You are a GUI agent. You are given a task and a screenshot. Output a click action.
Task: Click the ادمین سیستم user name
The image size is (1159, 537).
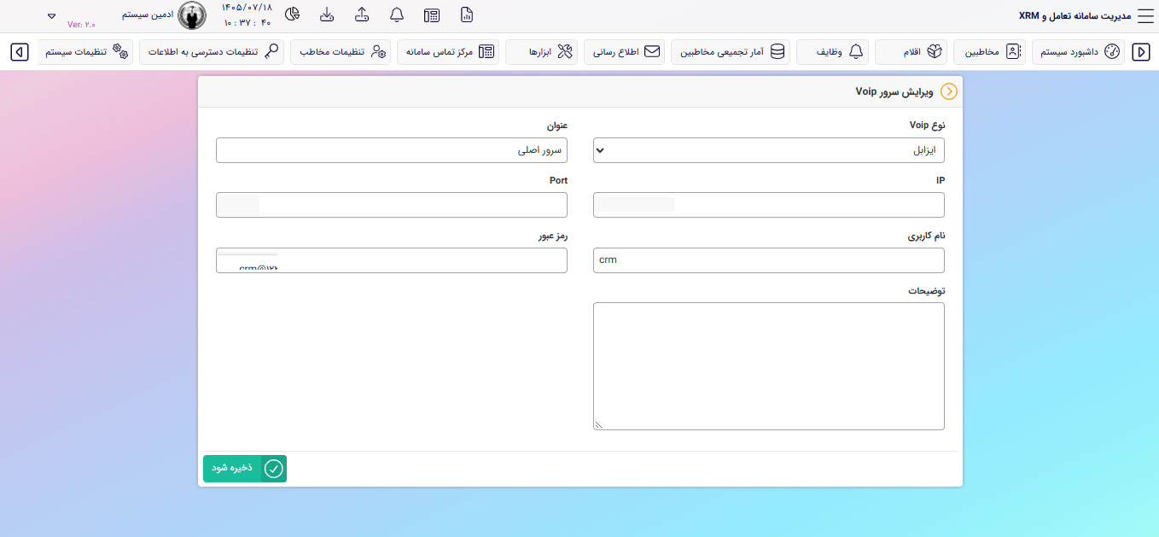148,15
